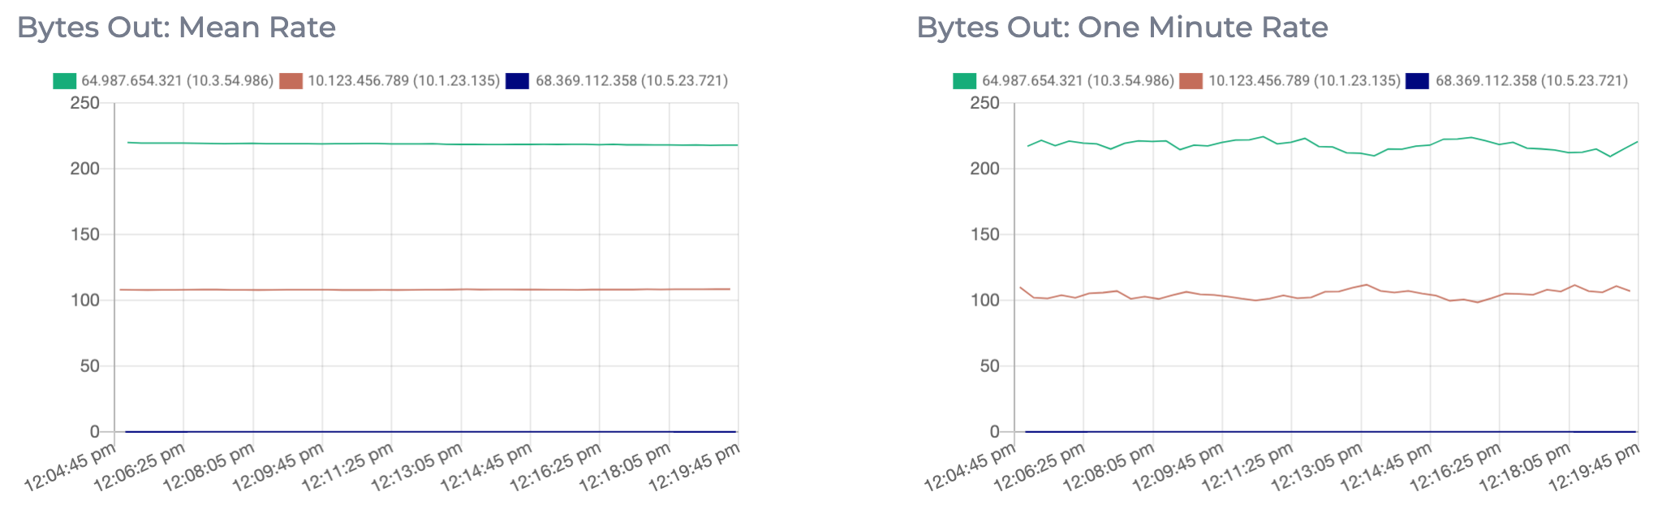
Task: Hide 10.123.456.789 series via Mean Rate legend label
Action: [x=403, y=81]
